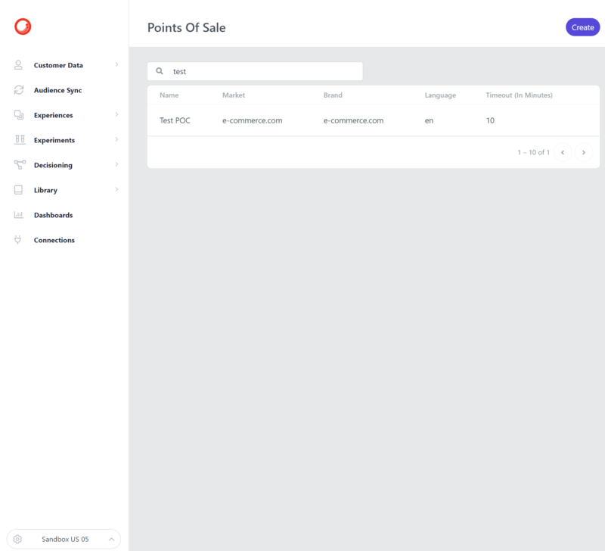Screen dimensions: 605x551
Task: Go to the next page of results
Action: [584, 152]
